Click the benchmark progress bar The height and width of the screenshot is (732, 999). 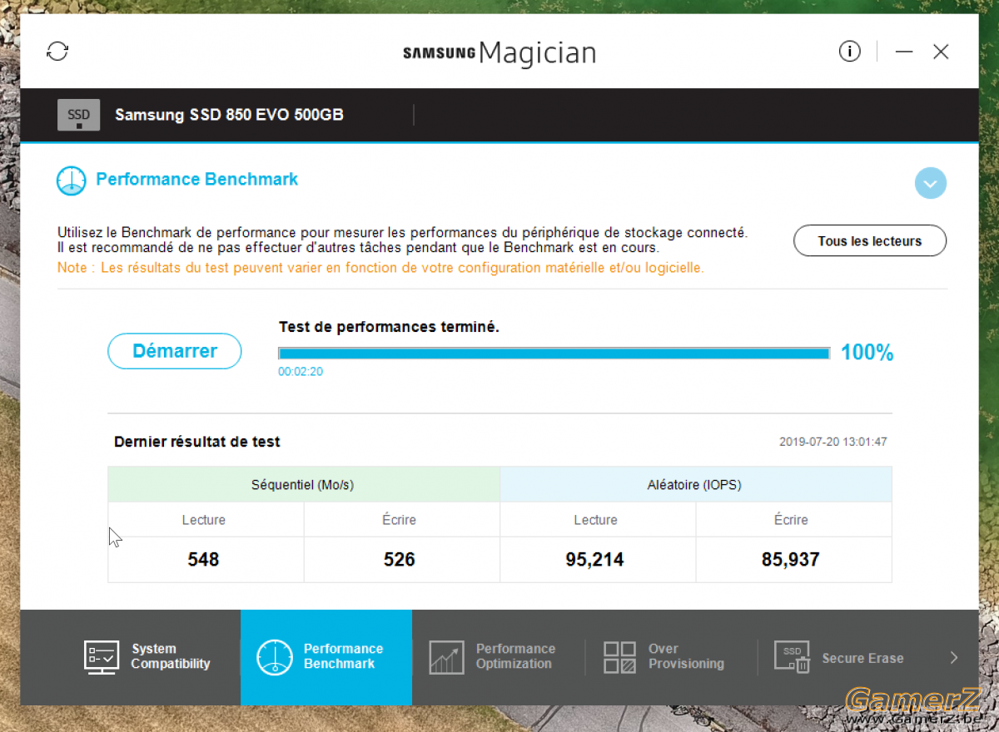click(x=554, y=353)
